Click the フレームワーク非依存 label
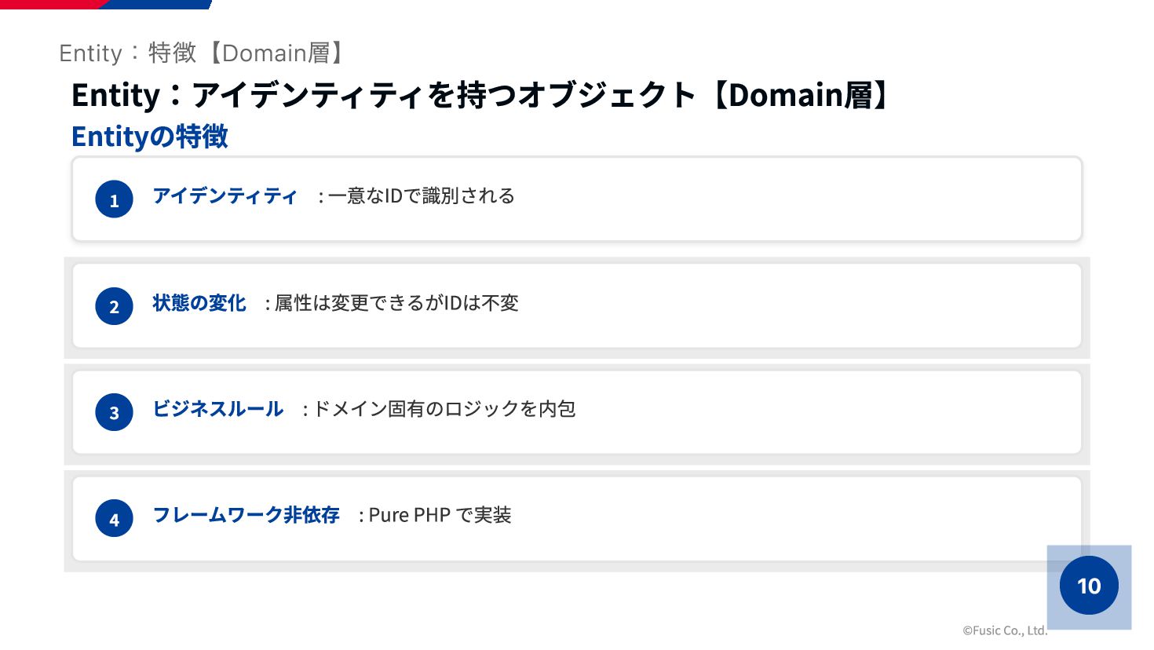The width and height of the screenshot is (1154, 650). pos(246,515)
